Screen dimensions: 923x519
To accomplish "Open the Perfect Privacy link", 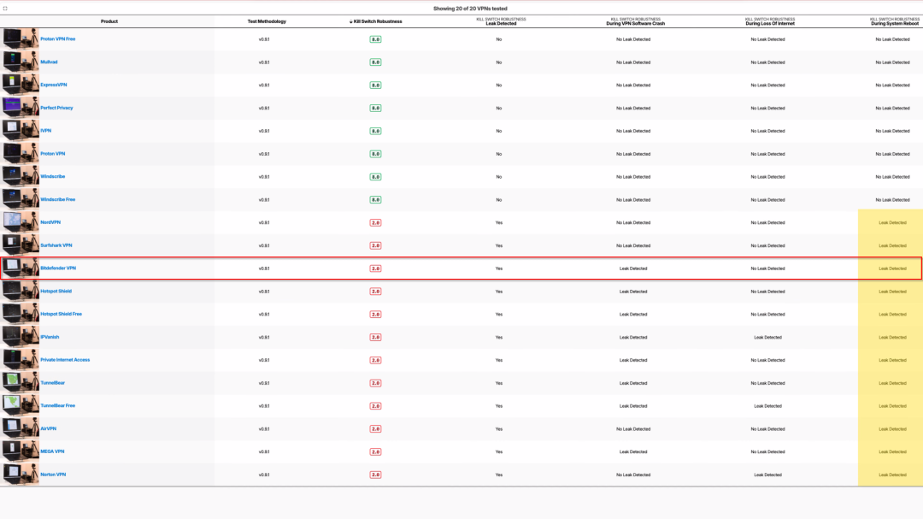I will 56,108.
